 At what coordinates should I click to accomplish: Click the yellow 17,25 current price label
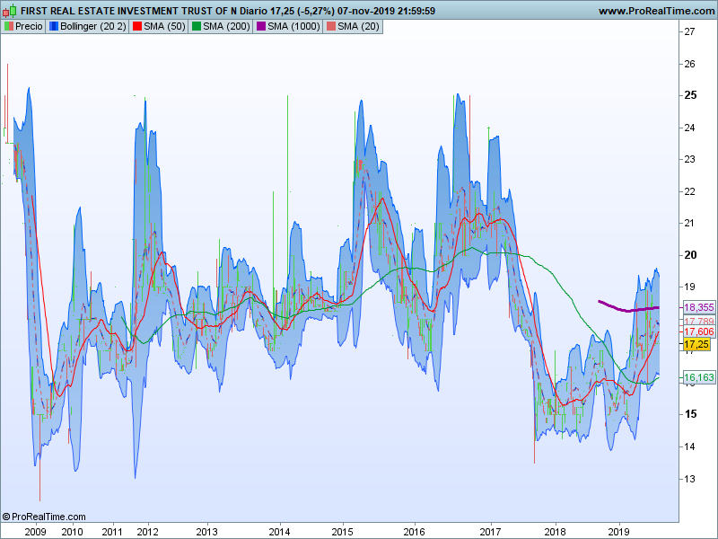696,344
